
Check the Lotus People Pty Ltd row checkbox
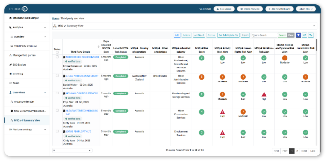pyautogui.click(x=57, y=131)
